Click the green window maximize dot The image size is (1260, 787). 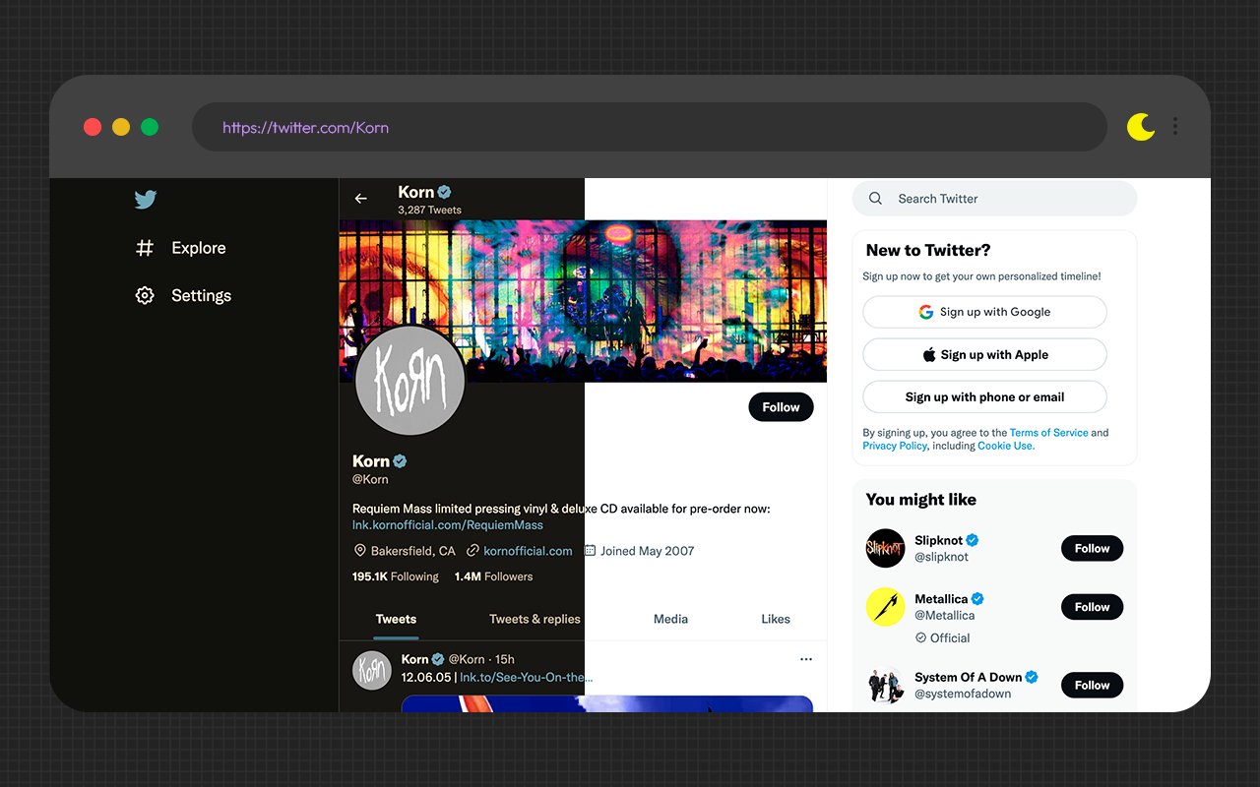pyautogui.click(x=150, y=127)
